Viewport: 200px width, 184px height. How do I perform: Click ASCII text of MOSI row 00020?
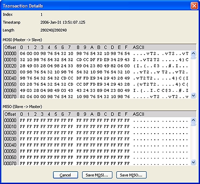[x=161, y=66]
